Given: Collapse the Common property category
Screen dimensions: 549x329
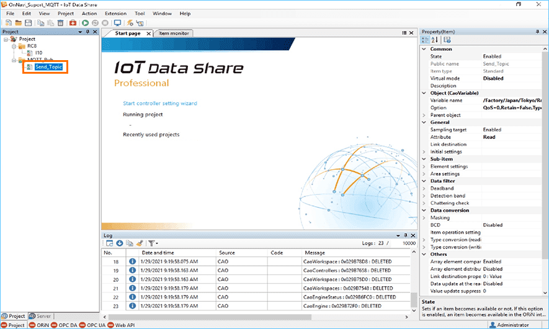Looking at the screenshot, I should coord(424,49).
